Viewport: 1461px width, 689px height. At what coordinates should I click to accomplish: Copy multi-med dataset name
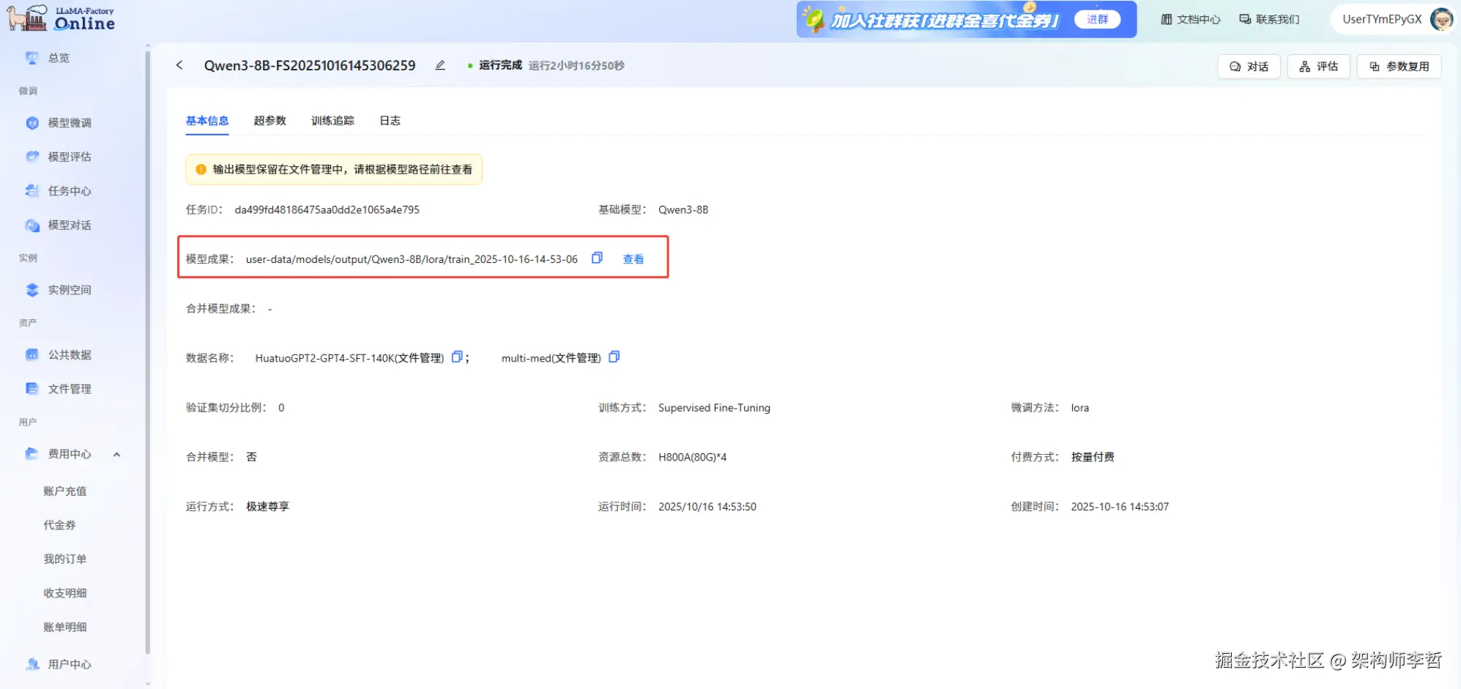click(614, 357)
